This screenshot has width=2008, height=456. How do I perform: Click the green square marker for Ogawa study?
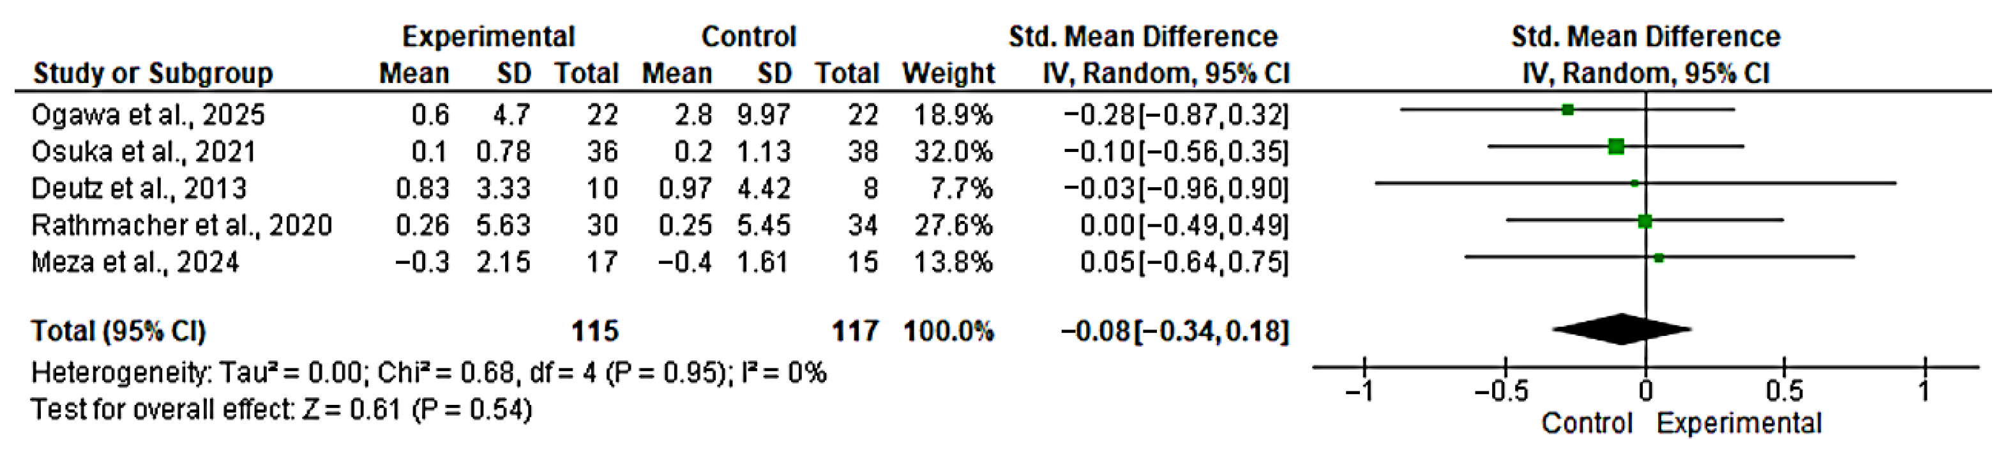click(1567, 110)
